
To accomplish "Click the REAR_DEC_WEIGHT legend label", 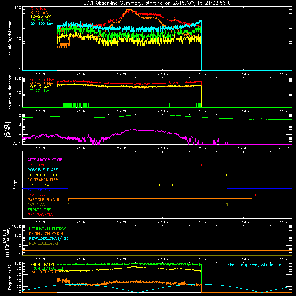I will click(x=46, y=243).
